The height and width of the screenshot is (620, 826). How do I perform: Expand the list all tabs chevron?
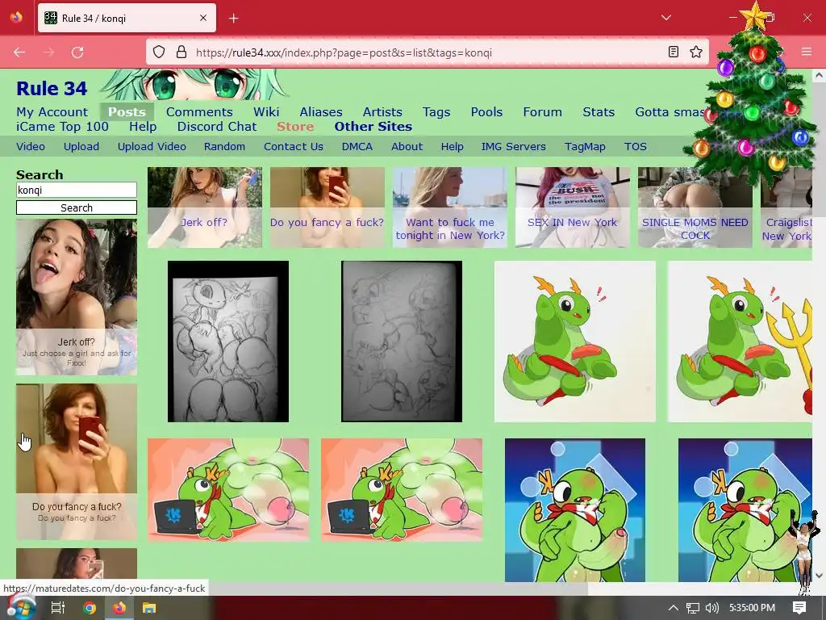pyautogui.click(x=665, y=18)
